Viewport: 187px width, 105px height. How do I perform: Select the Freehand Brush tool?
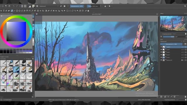tap(12, 11)
